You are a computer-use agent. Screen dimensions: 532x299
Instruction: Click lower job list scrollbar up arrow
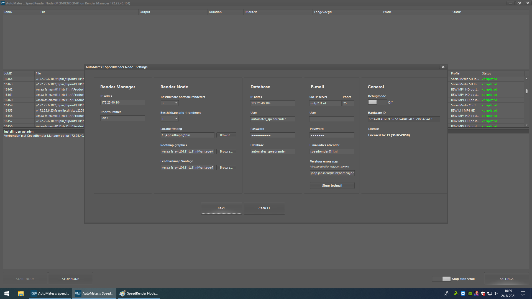coord(526,79)
